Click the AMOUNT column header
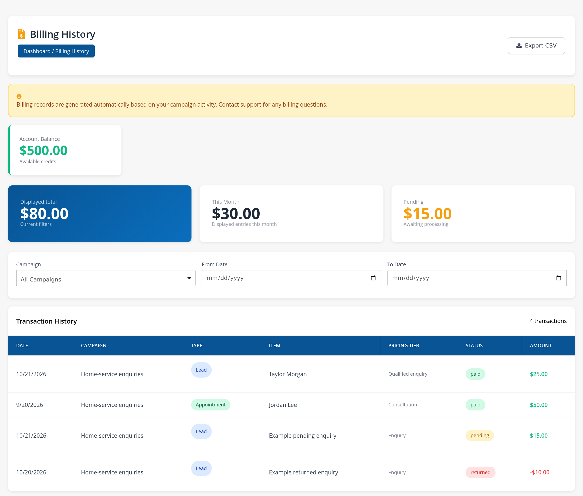Screen dimensions: 583x496 [x=541, y=346]
